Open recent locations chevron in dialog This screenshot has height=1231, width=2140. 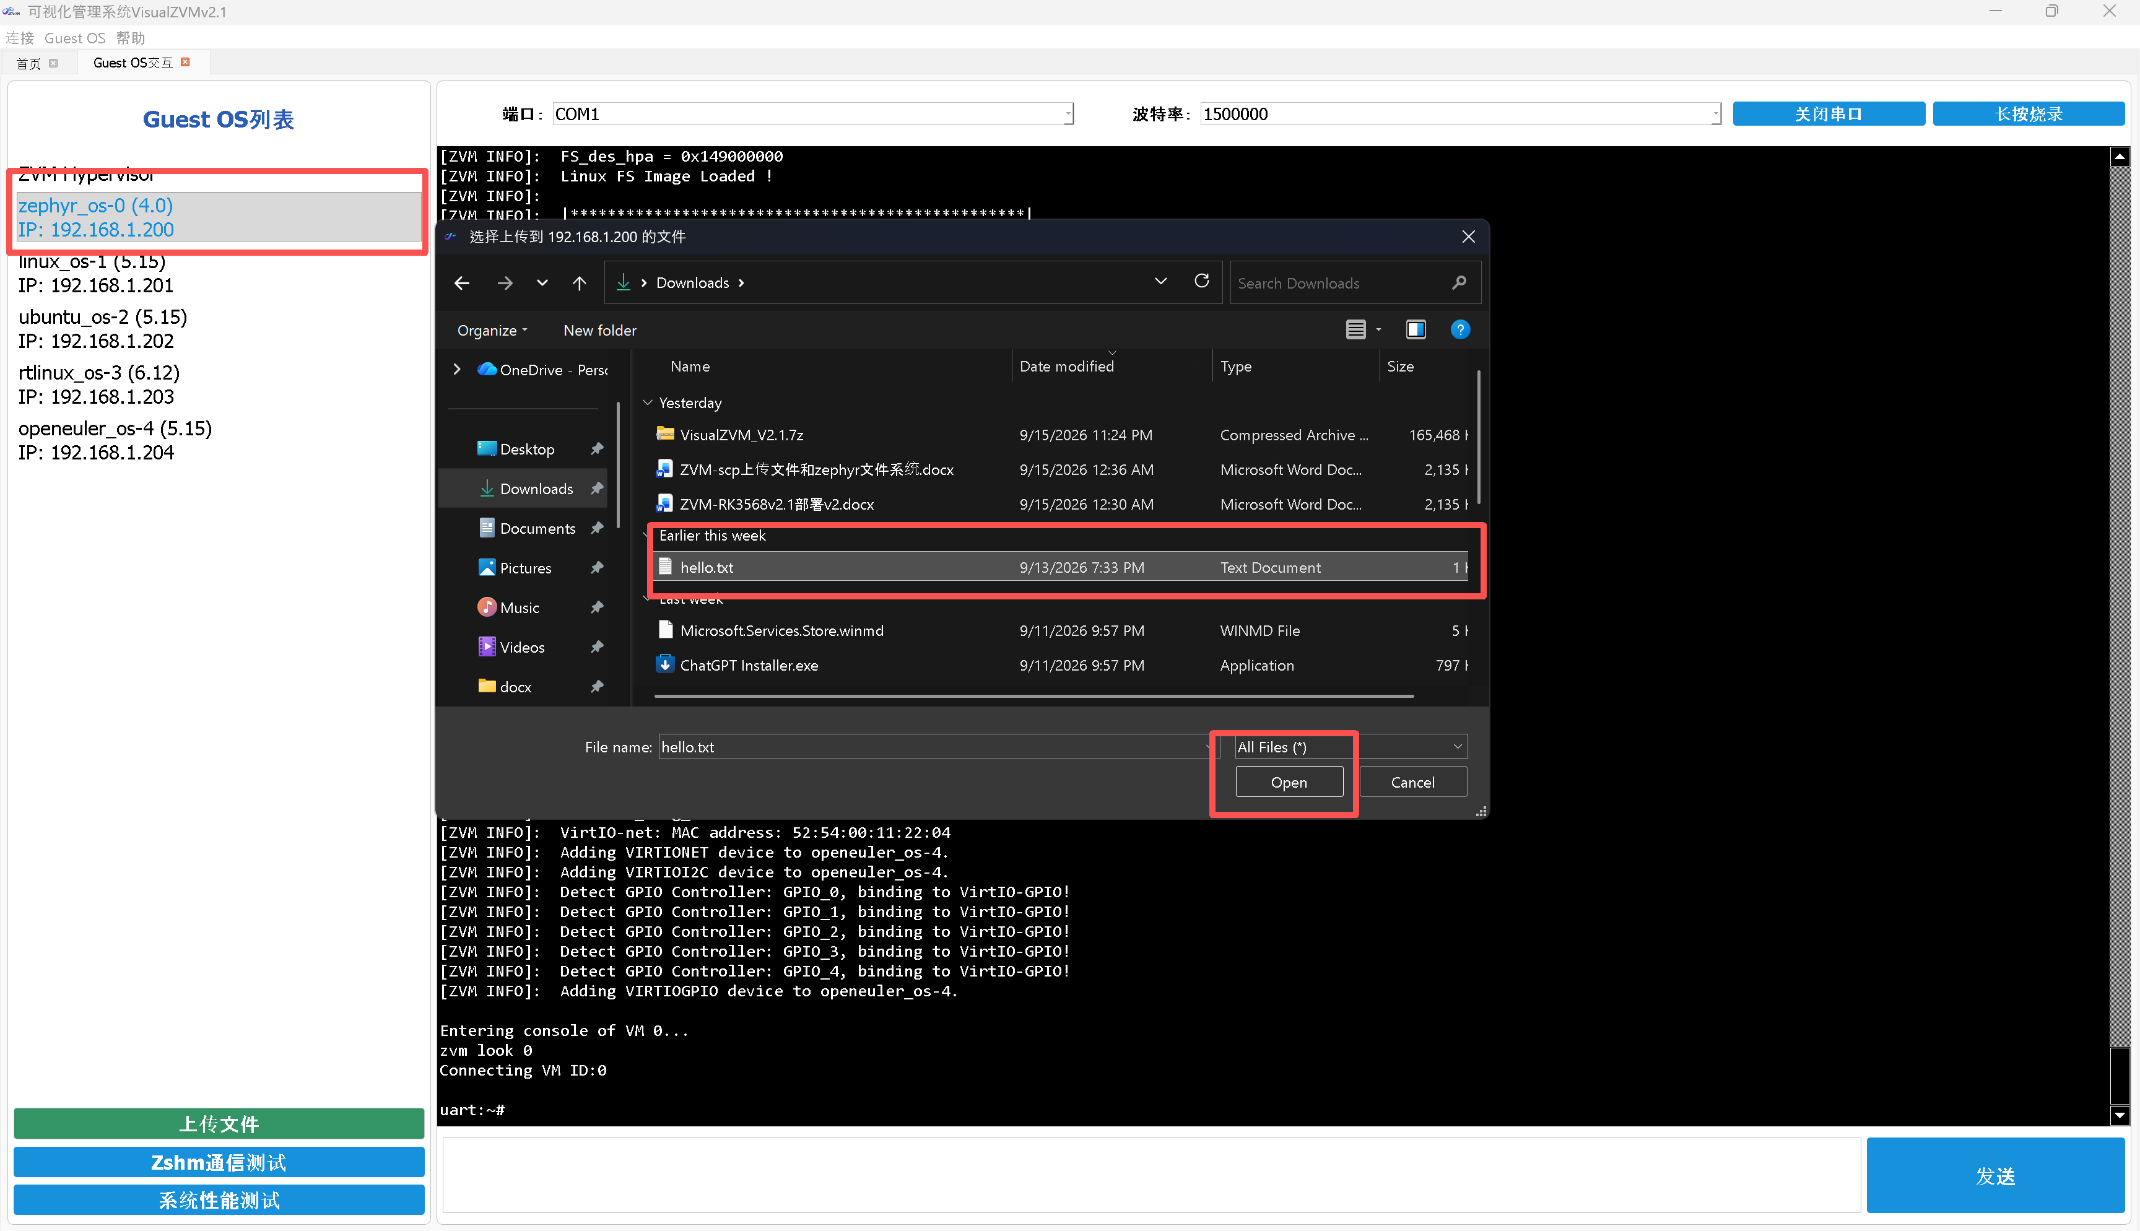[x=542, y=283]
